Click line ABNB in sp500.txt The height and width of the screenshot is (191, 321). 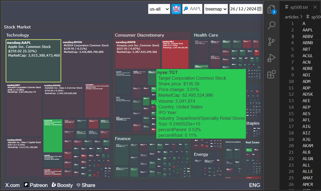point(308,43)
